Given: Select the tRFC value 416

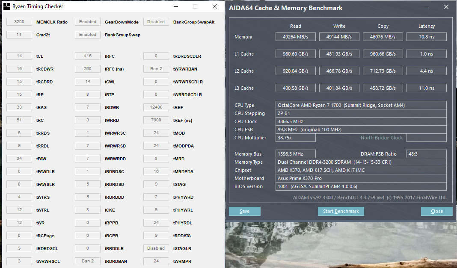Looking at the screenshot, I should 88,56.
